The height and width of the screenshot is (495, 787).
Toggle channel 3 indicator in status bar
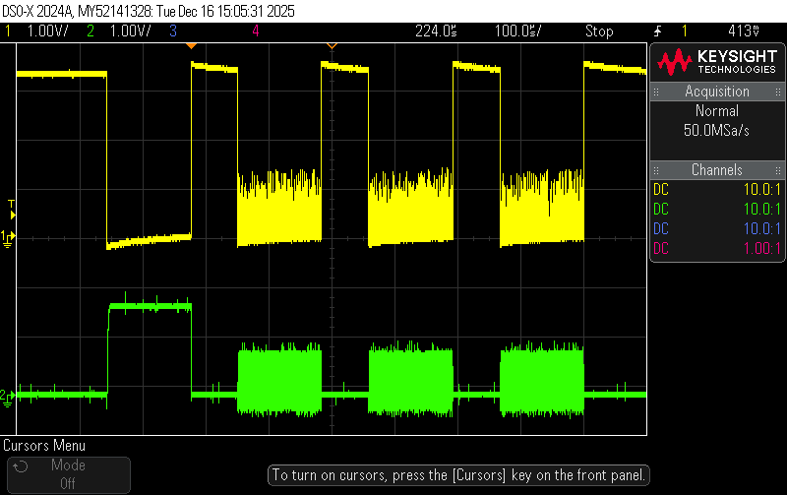(x=173, y=31)
